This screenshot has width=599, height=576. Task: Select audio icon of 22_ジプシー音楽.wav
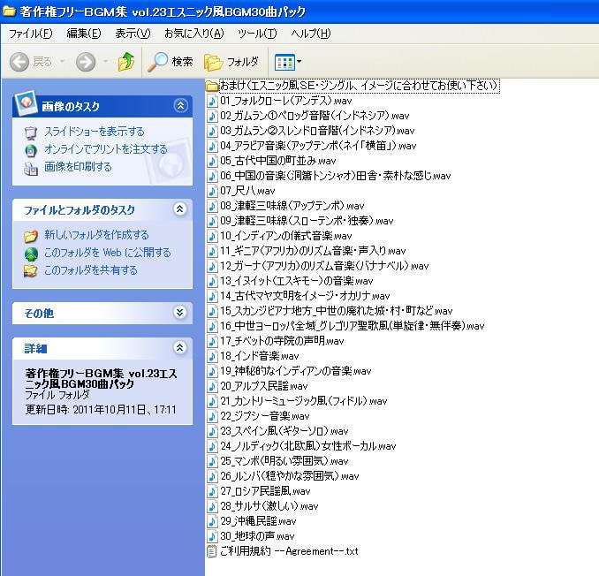tap(212, 416)
